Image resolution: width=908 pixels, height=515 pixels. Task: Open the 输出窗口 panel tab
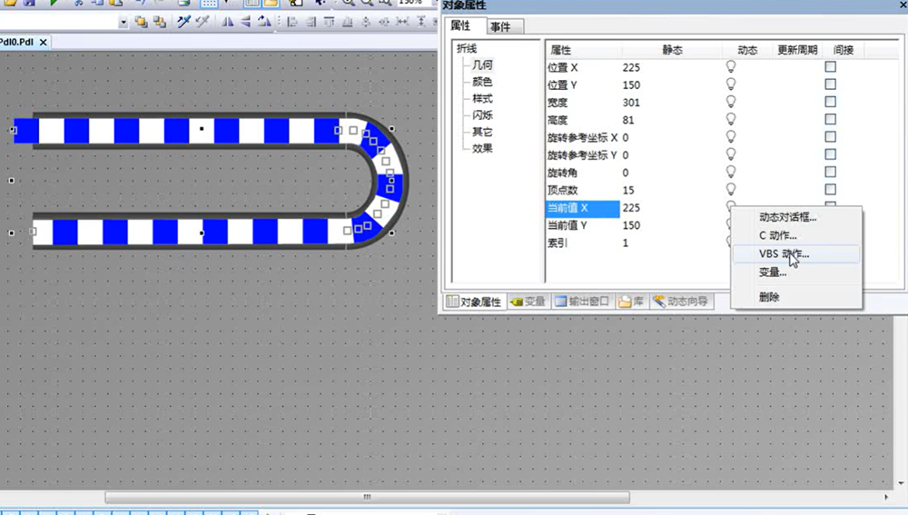582,302
